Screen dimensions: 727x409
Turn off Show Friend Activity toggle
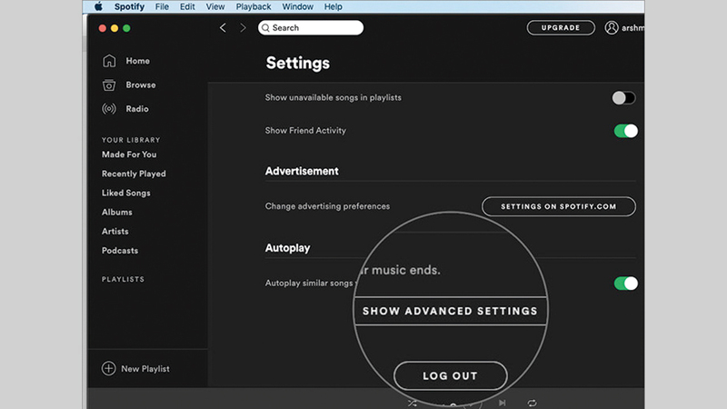[x=625, y=131]
